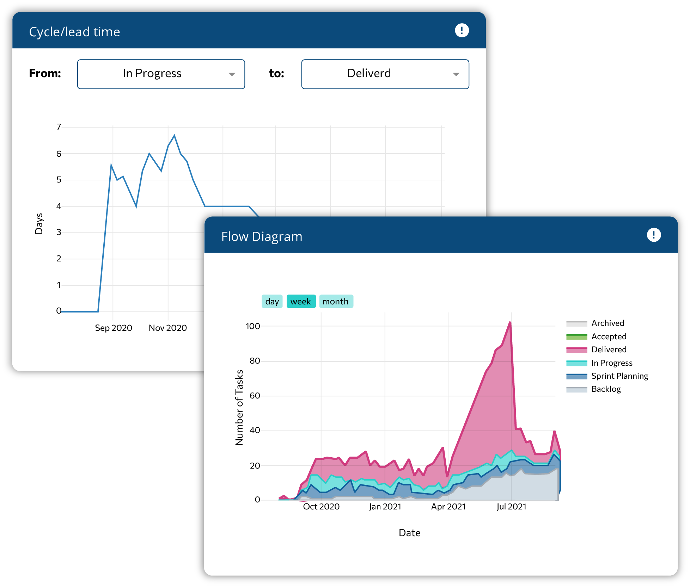Toggle Sprint Planning series in legend

[607, 376]
